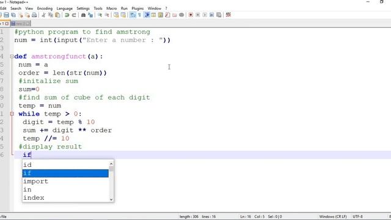Toggle Word Wrap in the toolbar
Image resolution: width=391 pixels, height=220 pixels.
pyautogui.click(x=133, y=15)
